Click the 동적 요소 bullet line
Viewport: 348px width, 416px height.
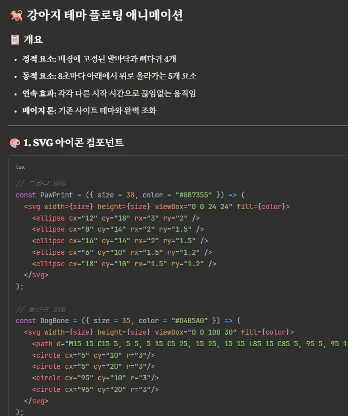(x=110, y=76)
